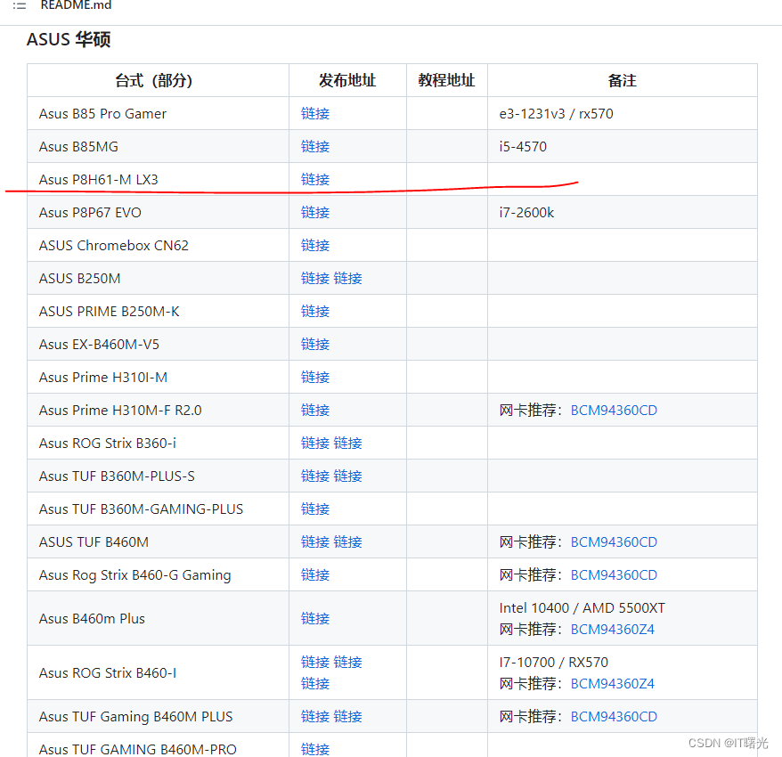Open the 链接 link for Asus Prime H310I-M
The width and height of the screenshot is (782, 757).
(315, 377)
